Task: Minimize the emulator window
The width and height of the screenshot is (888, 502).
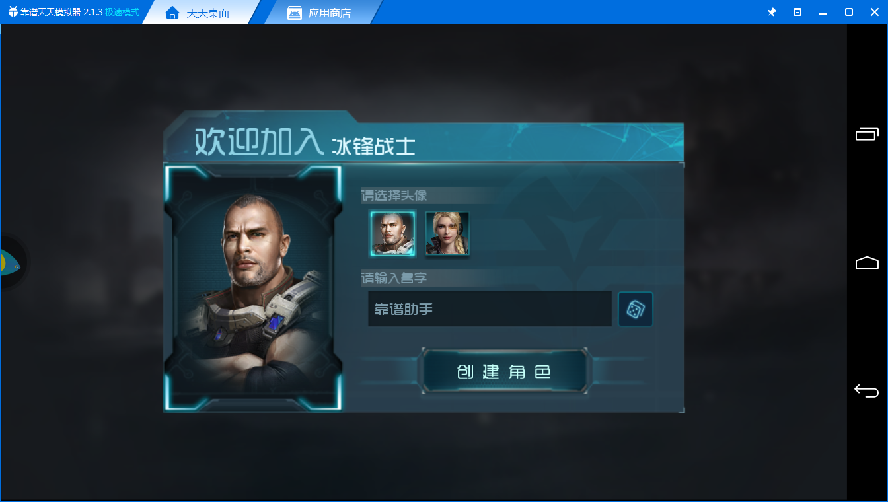Action: [x=823, y=12]
